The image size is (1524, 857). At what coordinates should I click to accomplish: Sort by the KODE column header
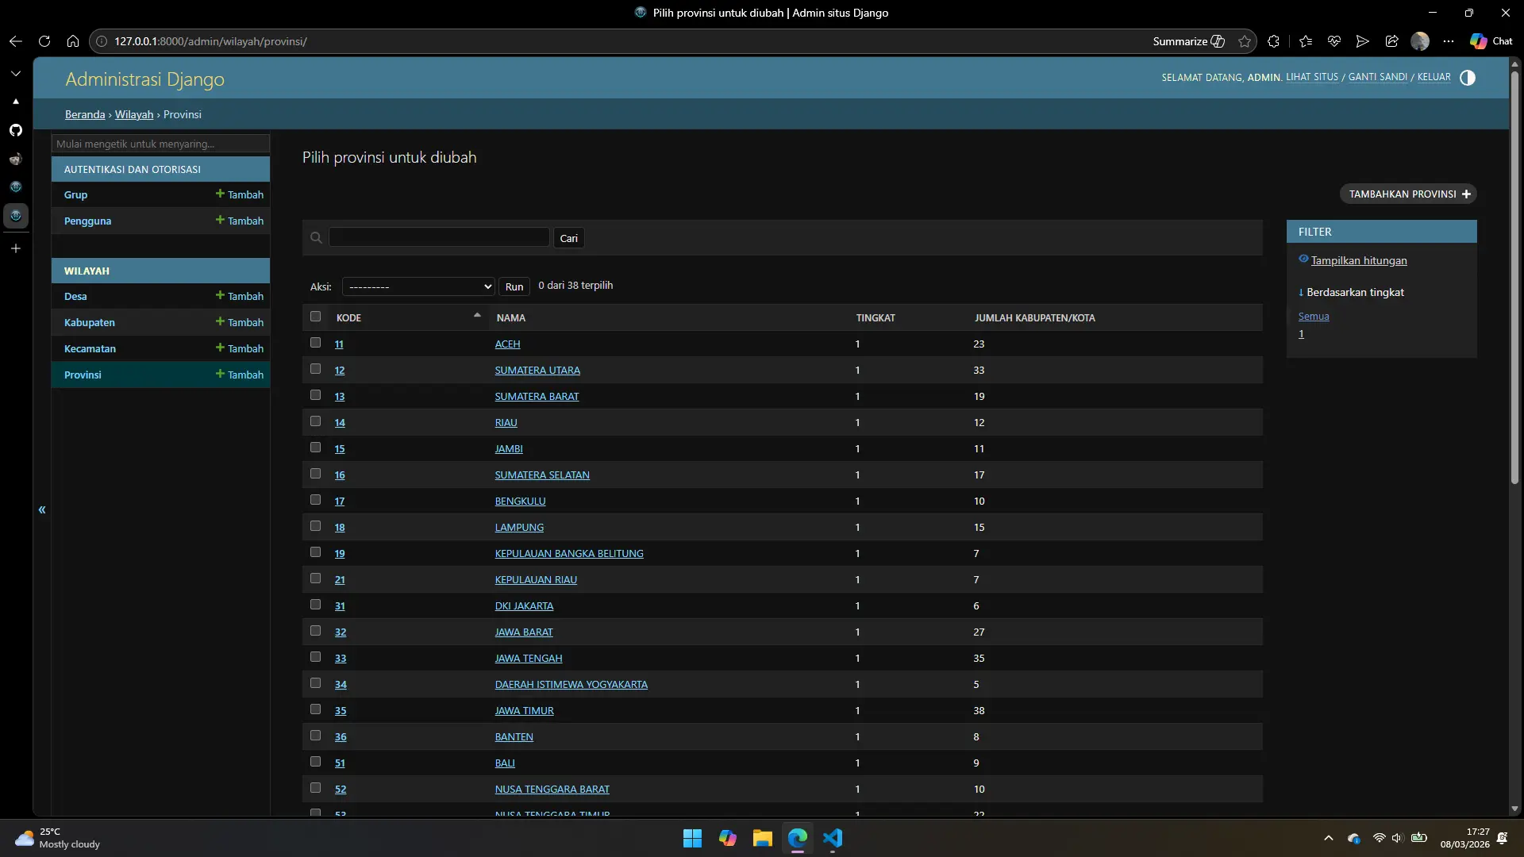click(x=348, y=318)
